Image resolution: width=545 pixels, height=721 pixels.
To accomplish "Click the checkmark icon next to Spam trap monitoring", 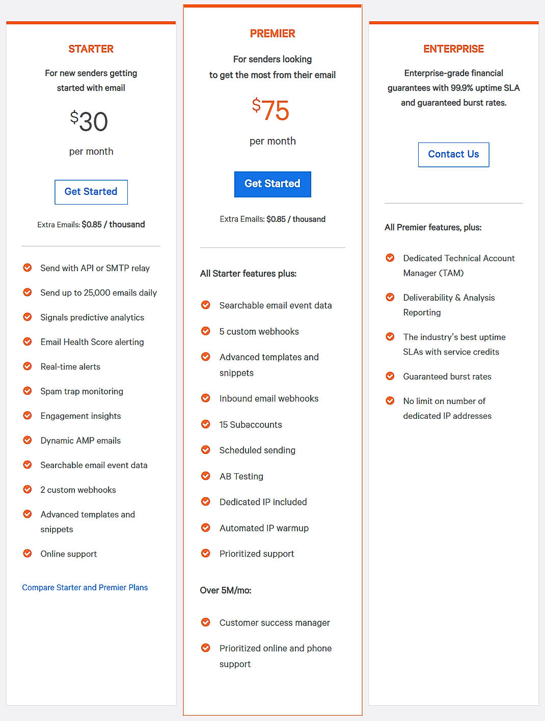I will [x=27, y=391].
